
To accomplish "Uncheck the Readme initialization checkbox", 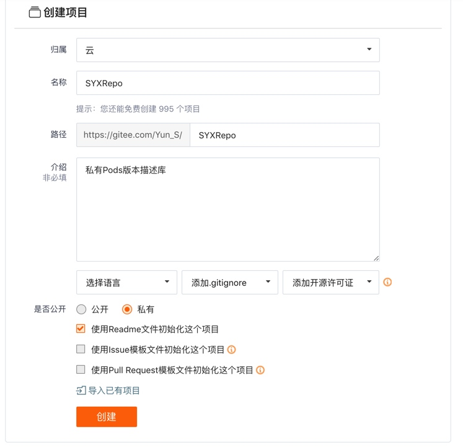I will click(81, 329).
